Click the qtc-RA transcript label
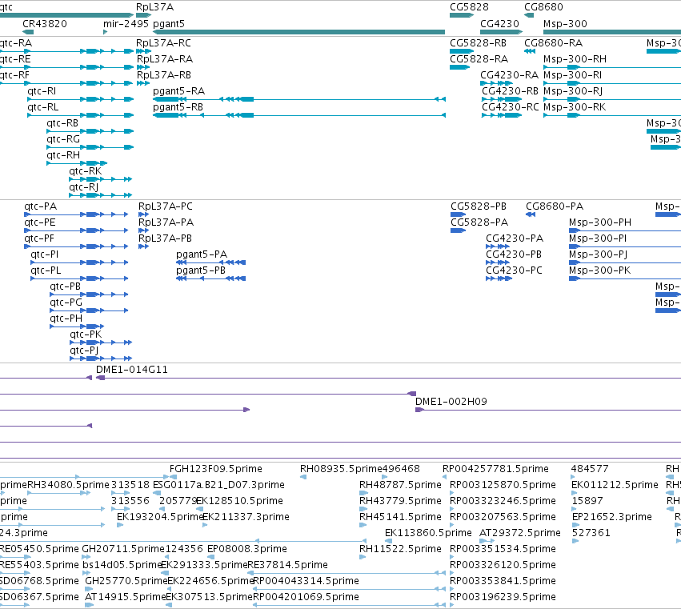 click(16, 43)
